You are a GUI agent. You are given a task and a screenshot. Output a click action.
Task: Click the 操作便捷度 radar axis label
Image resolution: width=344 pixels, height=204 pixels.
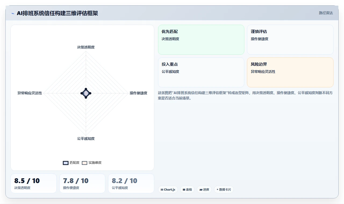pos(138,93)
